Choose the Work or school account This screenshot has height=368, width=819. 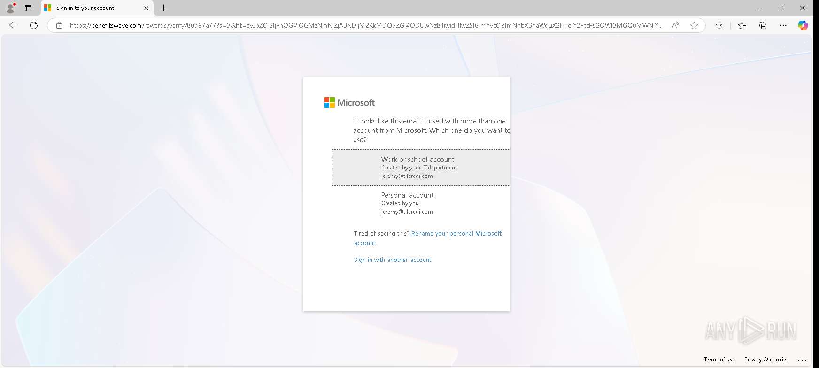421,168
